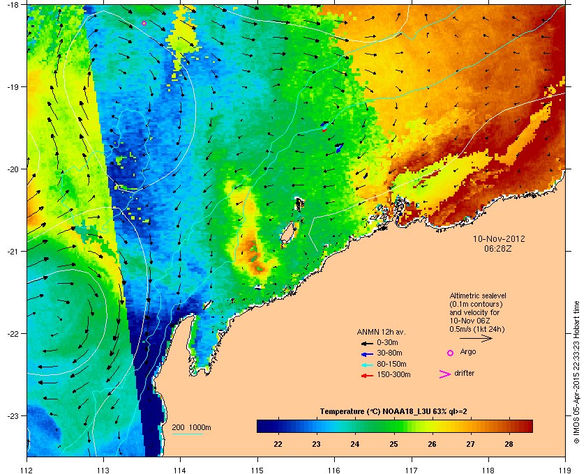Click the '10-Nov-2012' date label

pos(499,238)
